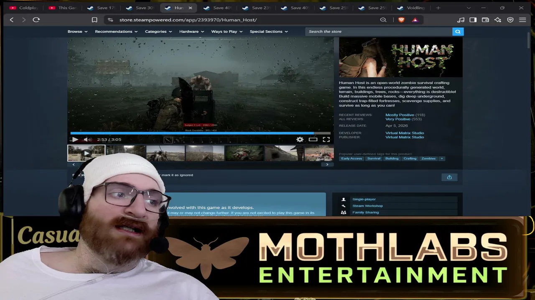Open the Single-player feature link
This screenshot has height=300, width=535.
[x=364, y=199]
